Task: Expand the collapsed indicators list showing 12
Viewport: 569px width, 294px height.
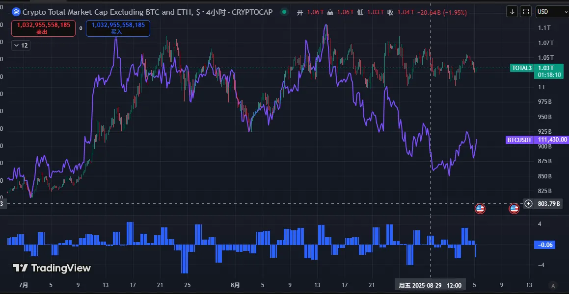Action: (x=21, y=45)
